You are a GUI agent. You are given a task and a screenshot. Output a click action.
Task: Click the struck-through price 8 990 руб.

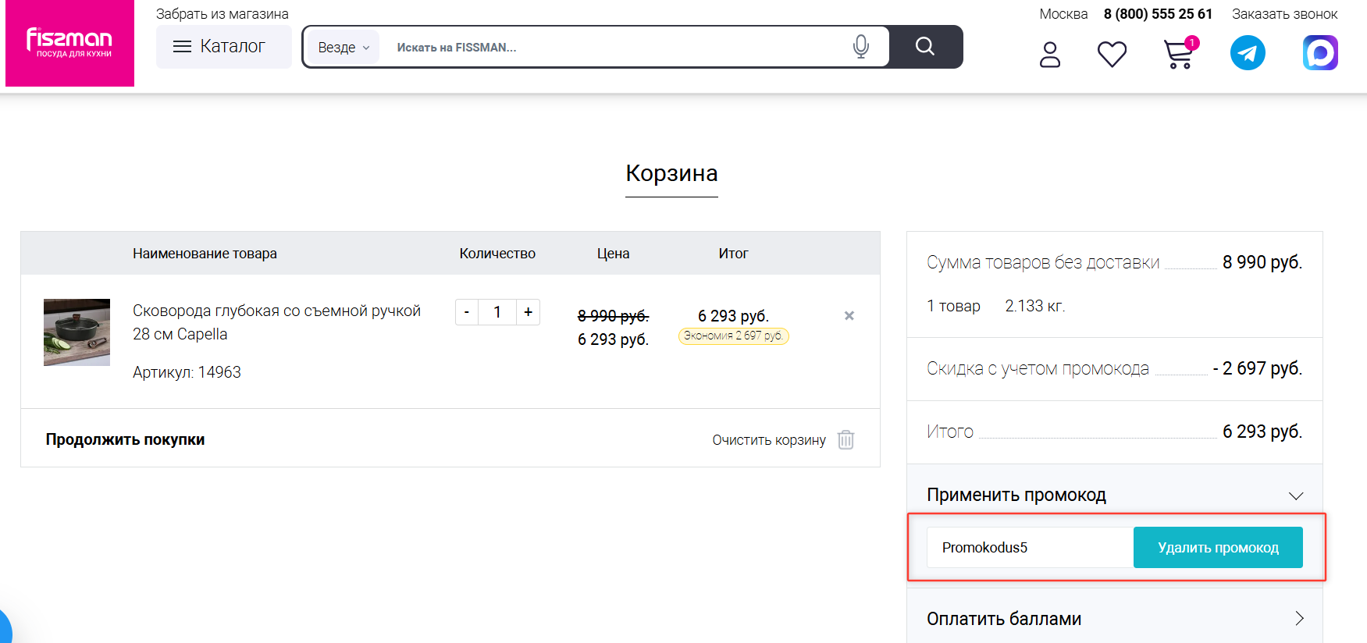click(x=613, y=316)
